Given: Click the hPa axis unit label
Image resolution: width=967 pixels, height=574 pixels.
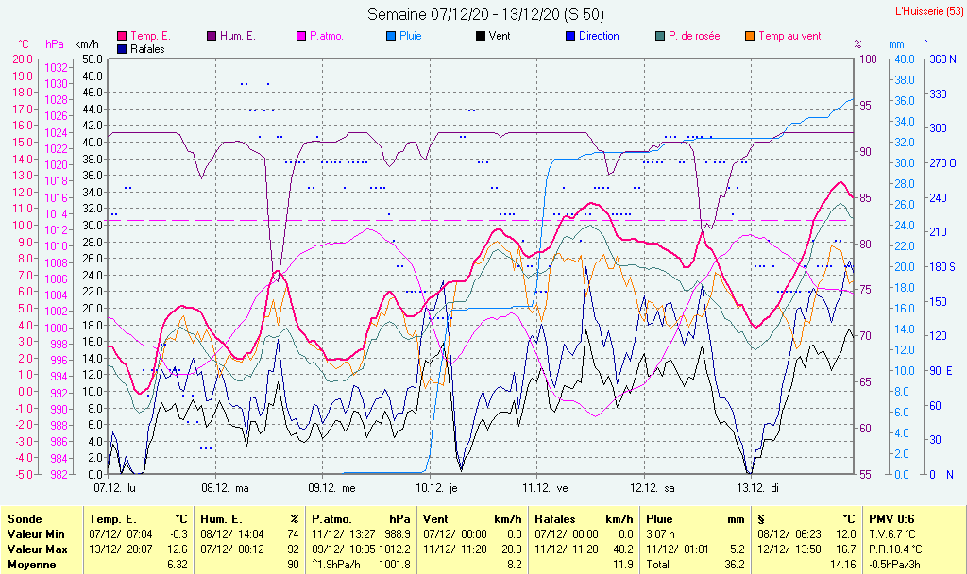Looking at the screenshot, I should (55, 44).
